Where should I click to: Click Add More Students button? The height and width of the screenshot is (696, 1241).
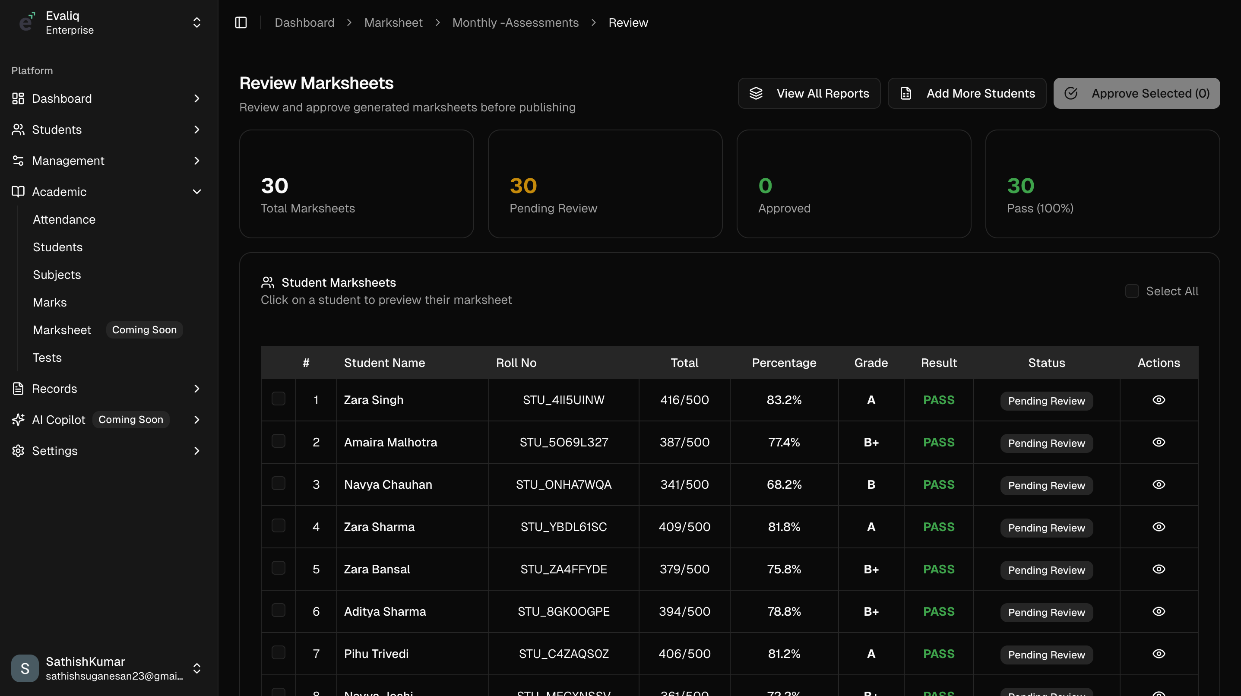966,93
